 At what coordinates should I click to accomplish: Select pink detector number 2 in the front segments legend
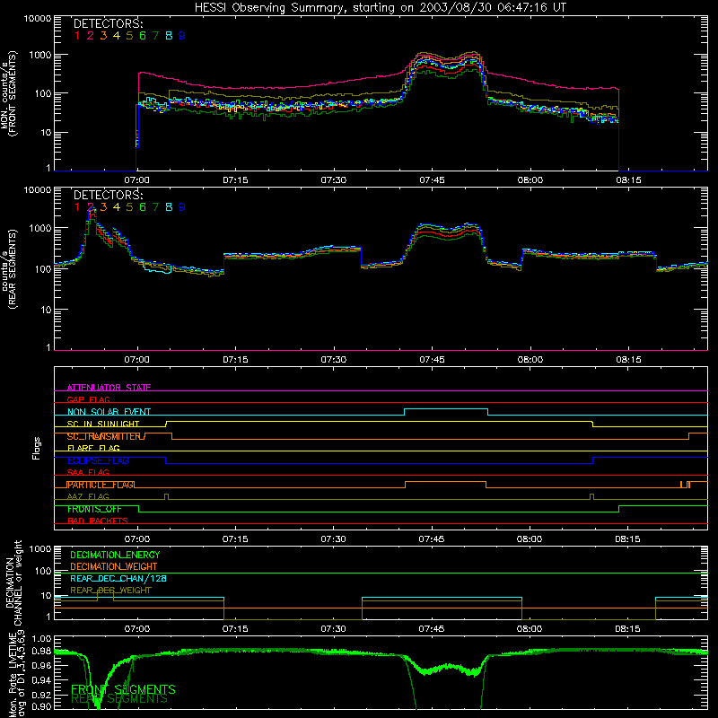(x=91, y=36)
